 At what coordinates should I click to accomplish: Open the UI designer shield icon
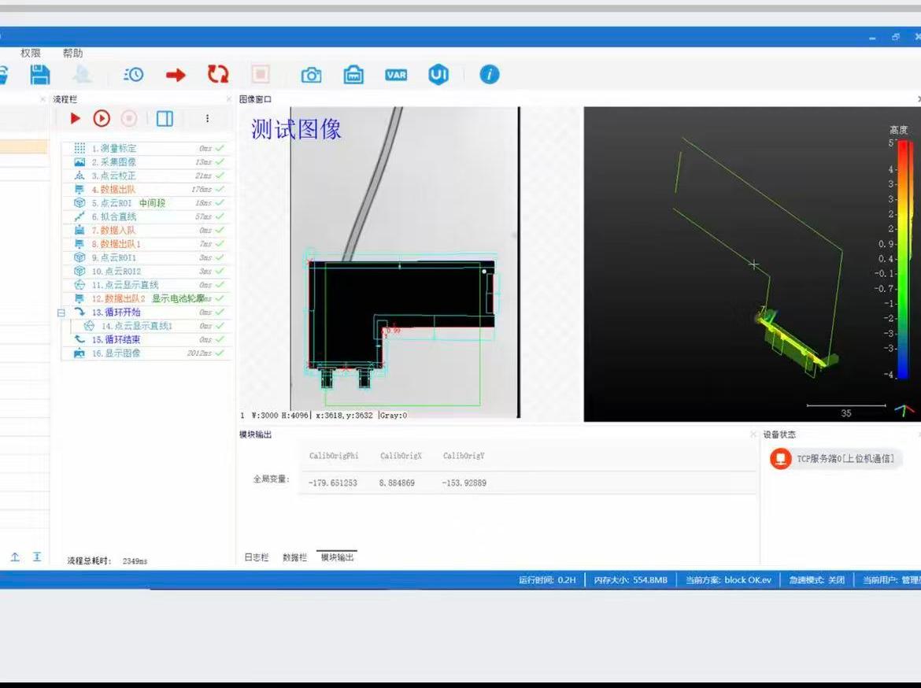438,75
